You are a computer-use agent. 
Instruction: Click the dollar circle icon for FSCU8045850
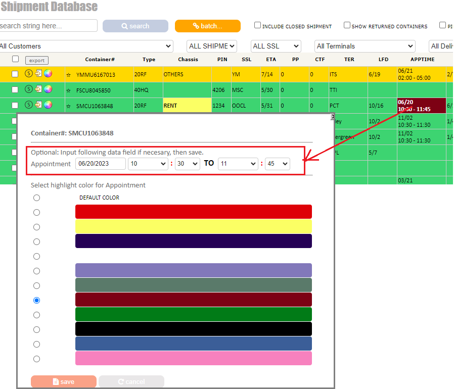[x=29, y=89]
